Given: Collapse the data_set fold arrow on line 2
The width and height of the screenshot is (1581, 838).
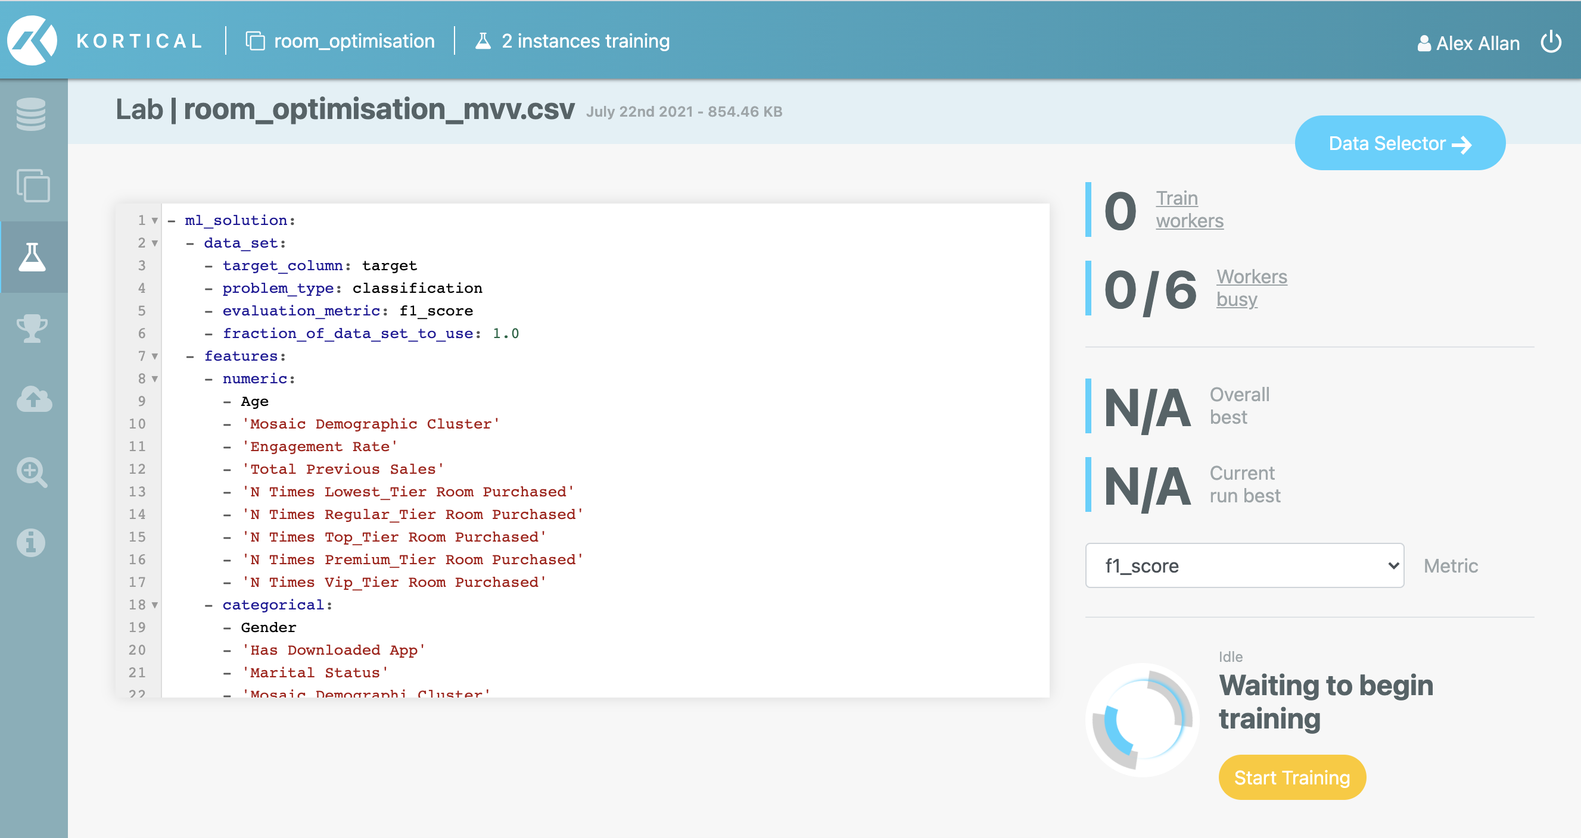Looking at the screenshot, I should pyautogui.click(x=155, y=243).
